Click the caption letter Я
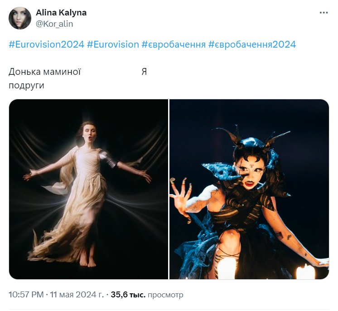The height and width of the screenshot is (311, 338). [x=144, y=72]
